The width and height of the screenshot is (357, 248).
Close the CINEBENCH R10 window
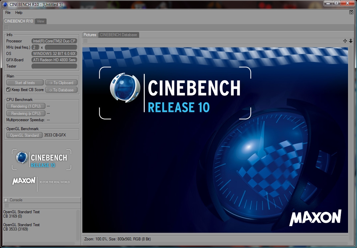[348, 3]
